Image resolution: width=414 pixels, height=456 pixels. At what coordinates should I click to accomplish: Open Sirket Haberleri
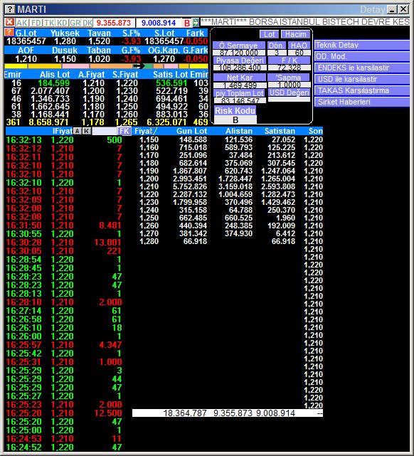(361, 102)
